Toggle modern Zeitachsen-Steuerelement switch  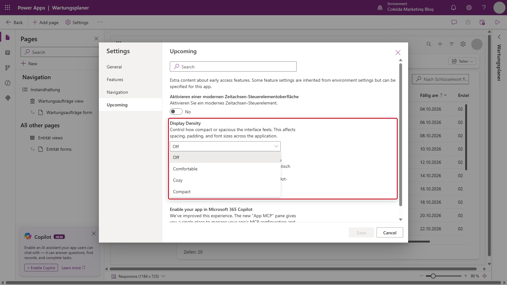coord(176,111)
